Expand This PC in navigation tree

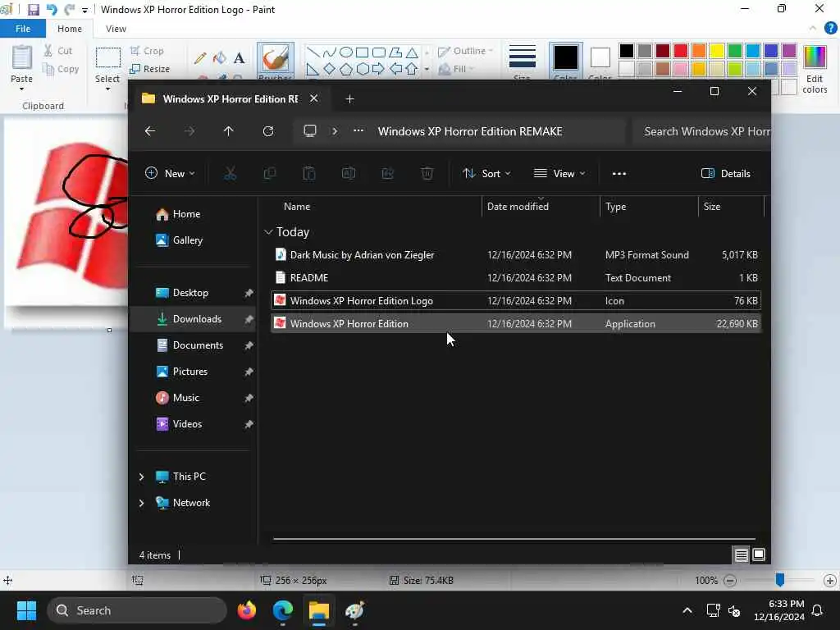tap(141, 477)
